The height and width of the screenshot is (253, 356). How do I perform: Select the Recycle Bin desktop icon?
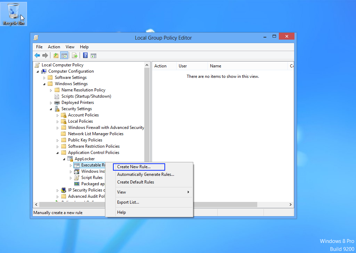click(14, 14)
